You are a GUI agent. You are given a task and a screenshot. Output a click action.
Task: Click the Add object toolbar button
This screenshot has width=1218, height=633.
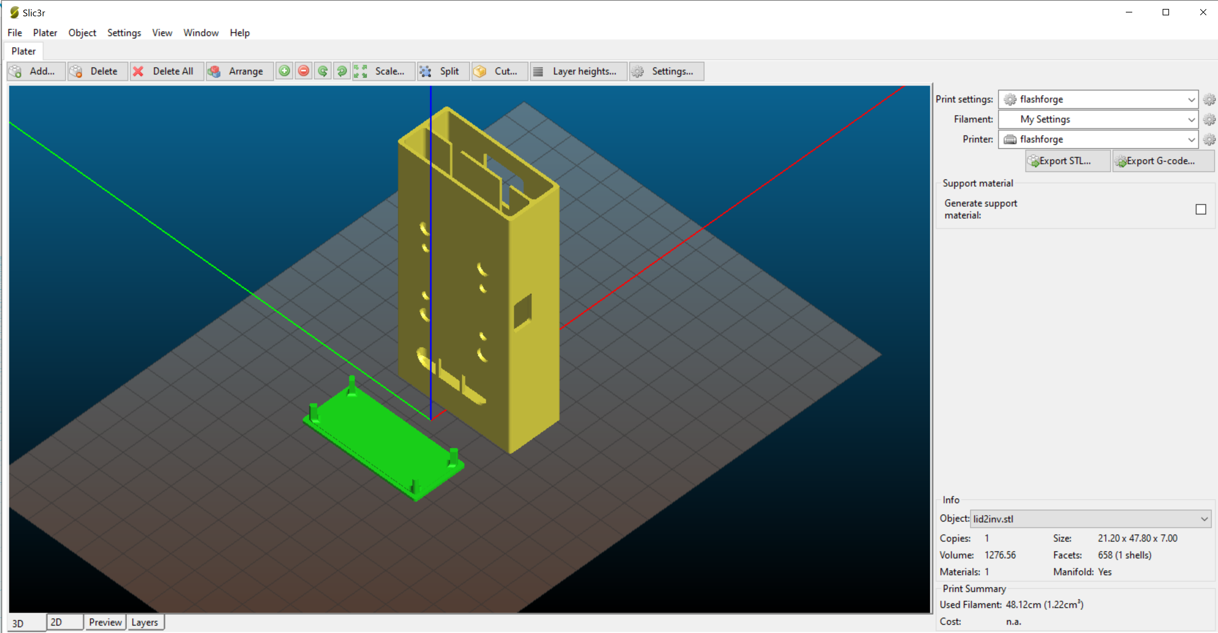coord(36,71)
